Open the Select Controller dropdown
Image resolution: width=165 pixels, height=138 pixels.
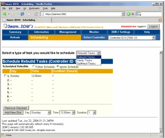click(132, 38)
